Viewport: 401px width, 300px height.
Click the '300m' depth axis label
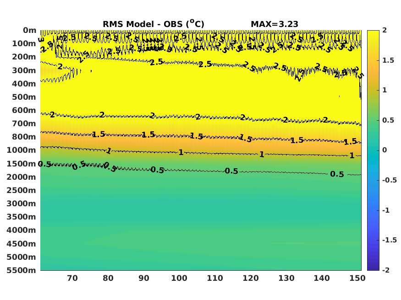(24, 70)
